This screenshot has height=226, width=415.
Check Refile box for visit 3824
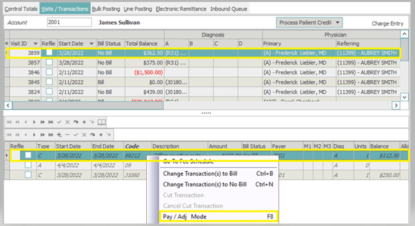(x=49, y=91)
